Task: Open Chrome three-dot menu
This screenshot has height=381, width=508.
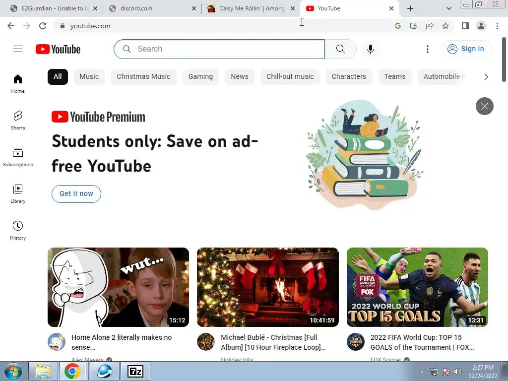Action: (497, 26)
